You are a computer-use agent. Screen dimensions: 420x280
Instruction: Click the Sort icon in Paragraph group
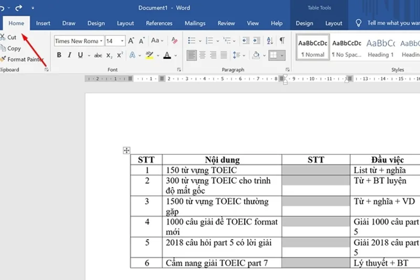point(270,40)
